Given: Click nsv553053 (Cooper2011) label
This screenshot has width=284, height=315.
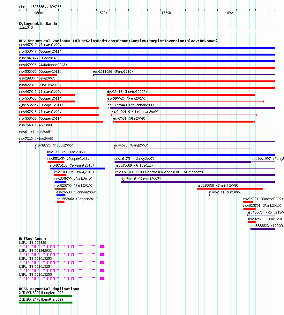Looking at the screenshot, I should (x=40, y=98).
